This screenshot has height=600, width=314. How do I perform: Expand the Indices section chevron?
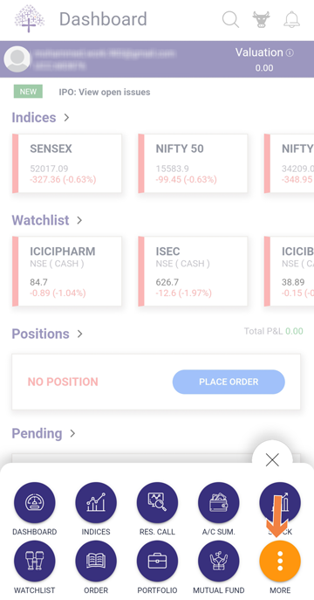coord(66,118)
